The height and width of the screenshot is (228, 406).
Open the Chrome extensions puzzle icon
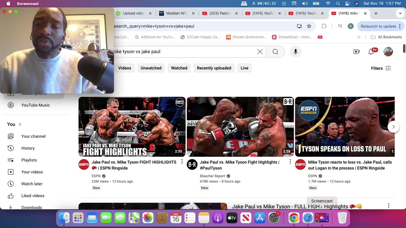point(324,26)
